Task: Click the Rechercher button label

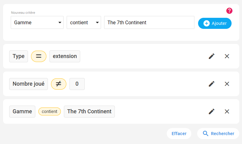Action: pos(222,134)
